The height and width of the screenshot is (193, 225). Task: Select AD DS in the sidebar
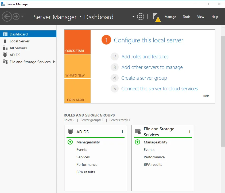click(28, 55)
